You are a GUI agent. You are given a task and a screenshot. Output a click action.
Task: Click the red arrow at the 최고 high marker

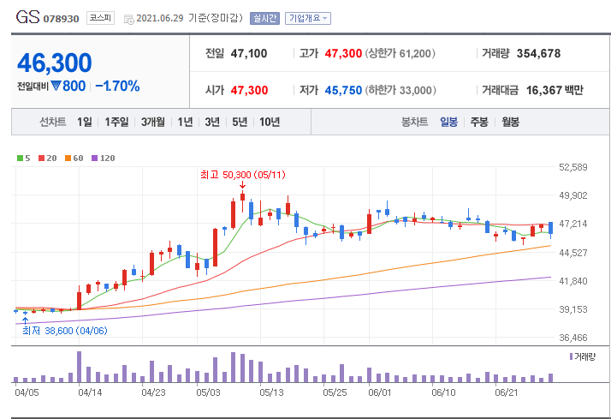point(242,184)
